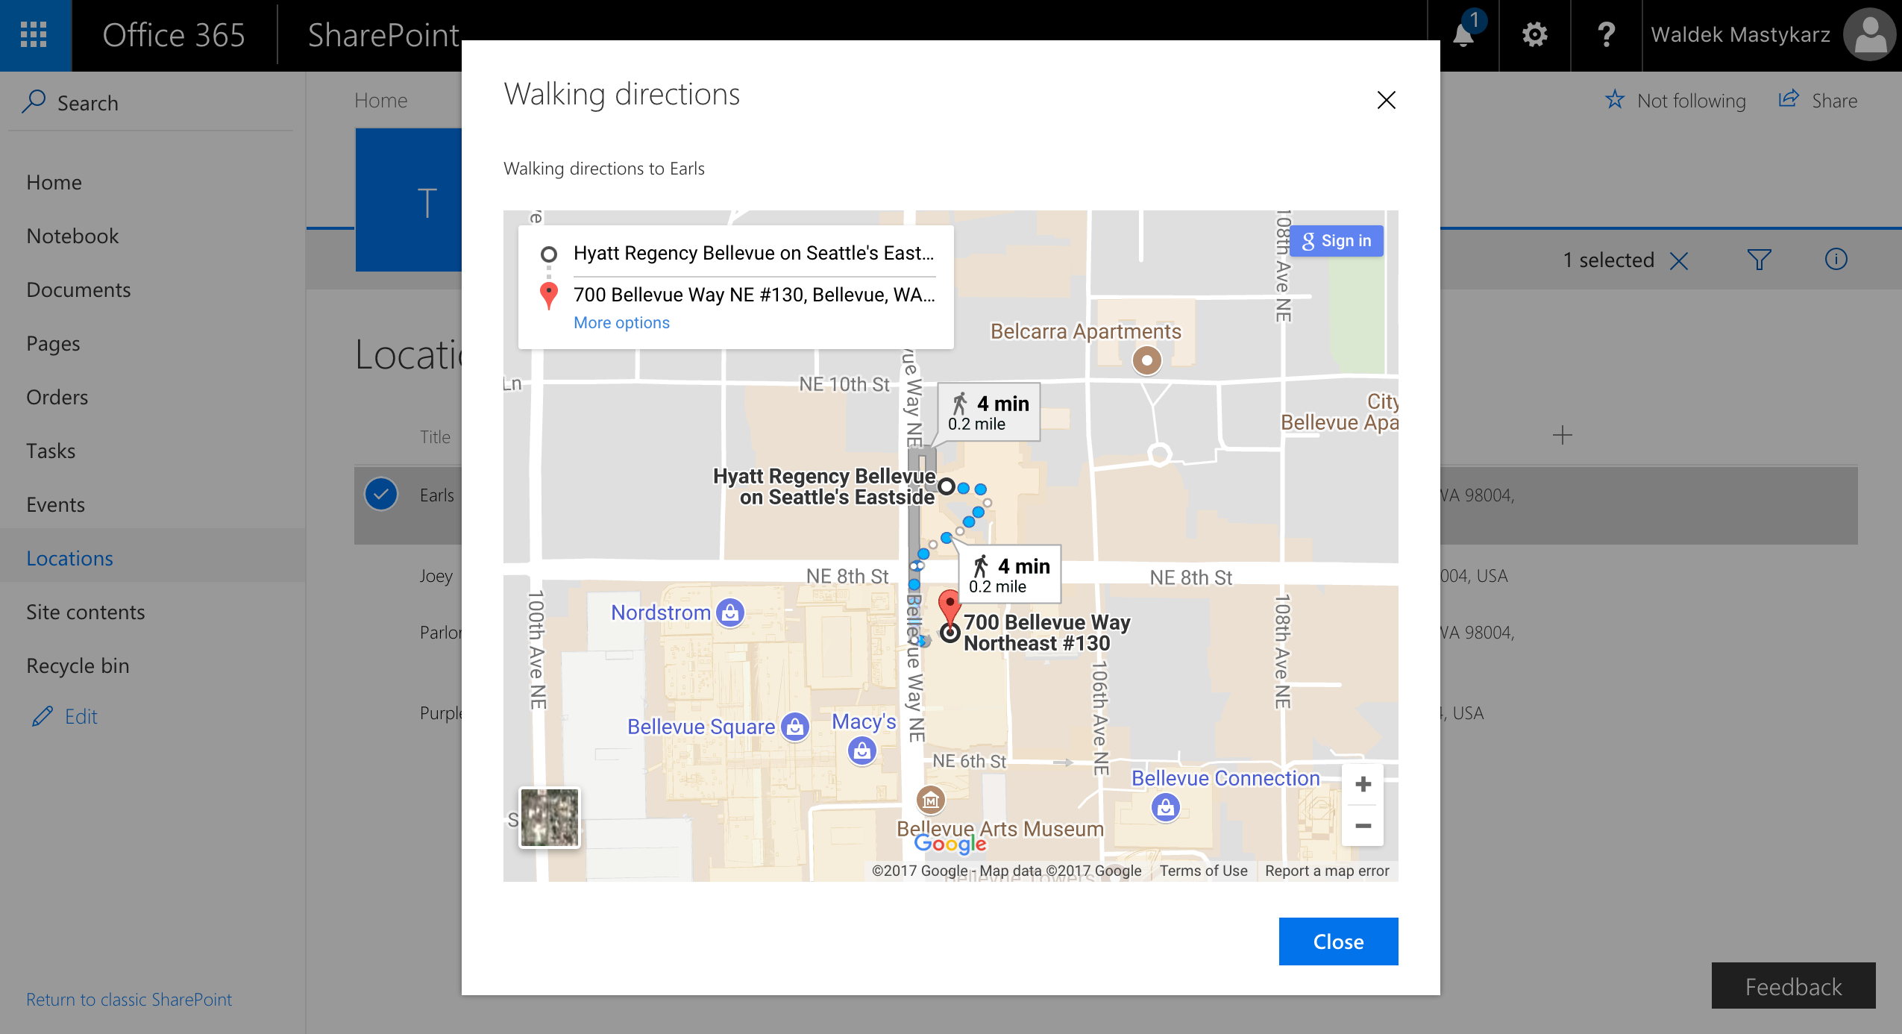
Task: Add a column with plus icon
Action: (1562, 435)
